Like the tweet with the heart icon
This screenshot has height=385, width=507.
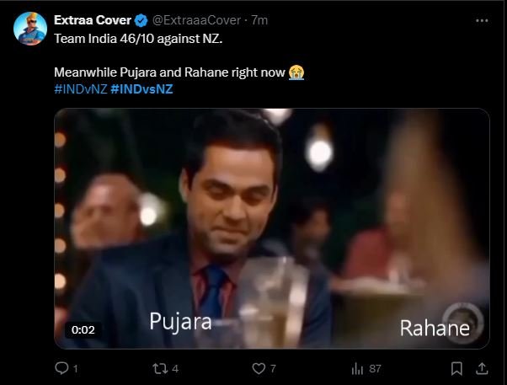(259, 368)
